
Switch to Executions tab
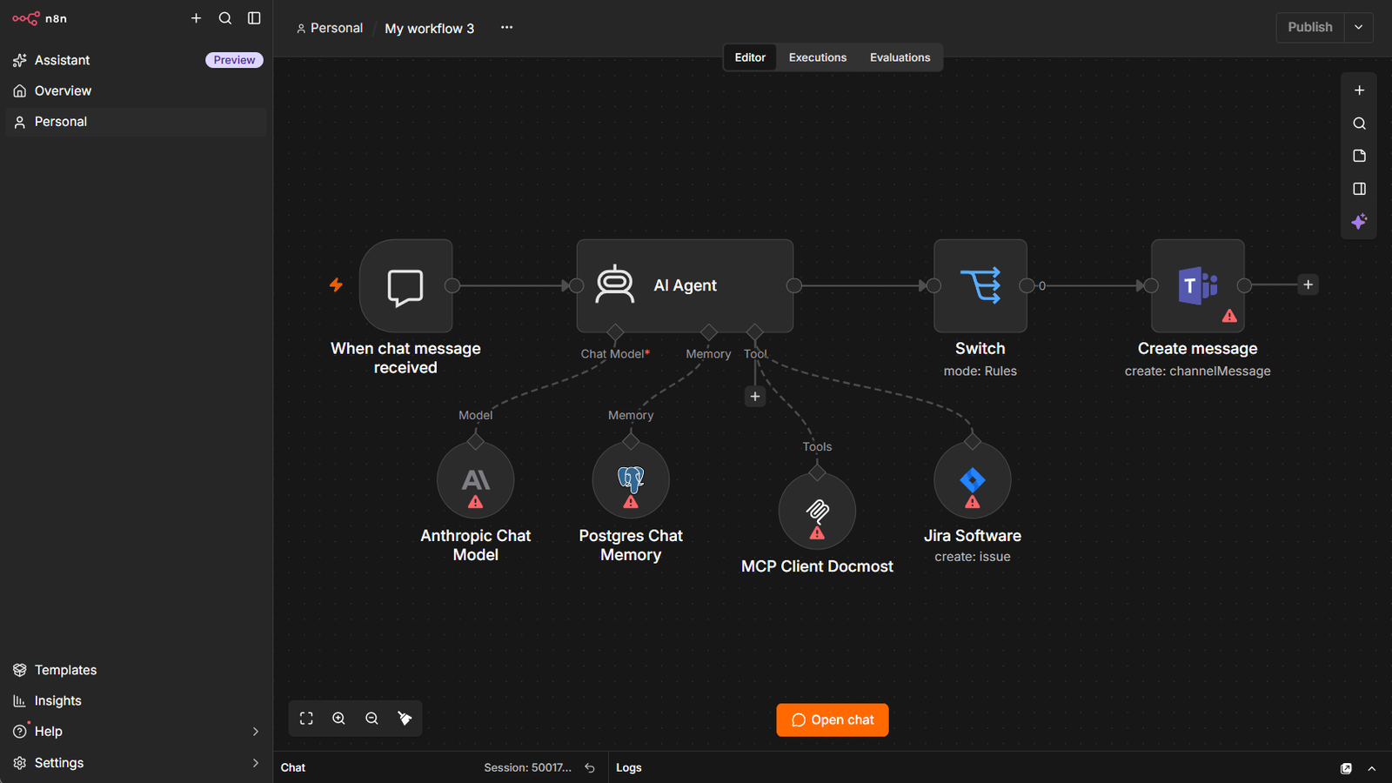pyautogui.click(x=818, y=57)
